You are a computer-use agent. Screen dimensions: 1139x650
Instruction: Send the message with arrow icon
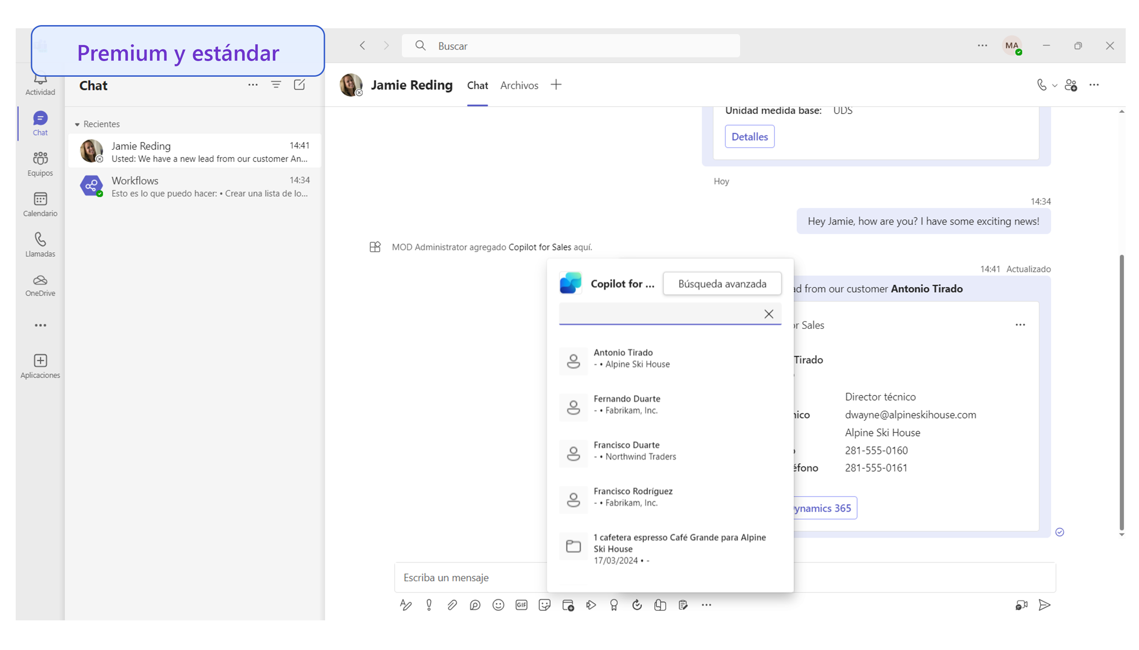[x=1044, y=605]
